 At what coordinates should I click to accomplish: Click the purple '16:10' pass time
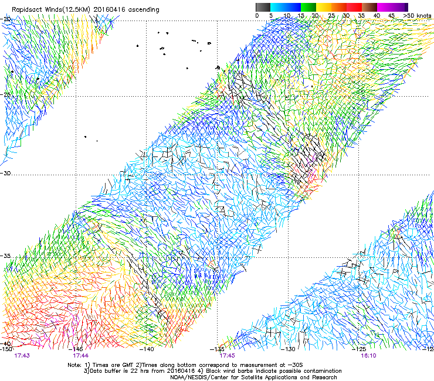(368, 356)
